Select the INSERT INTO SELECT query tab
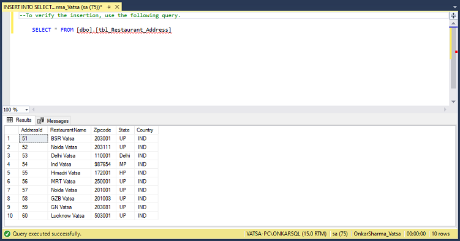The image size is (460, 241). tap(53, 7)
